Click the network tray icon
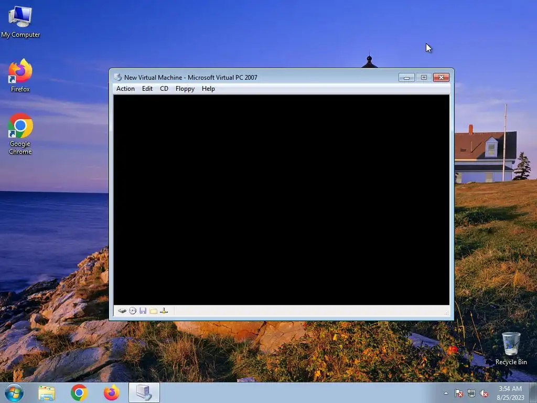Viewport: 537px width, 403px height. (x=471, y=393)
